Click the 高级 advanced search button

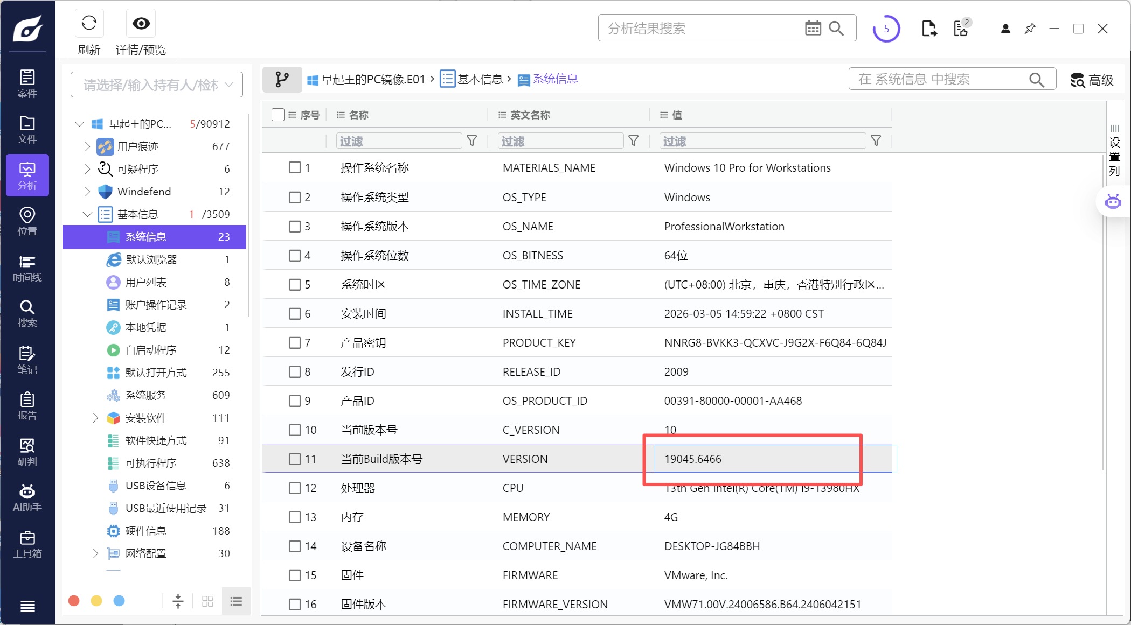[1092, 80]
